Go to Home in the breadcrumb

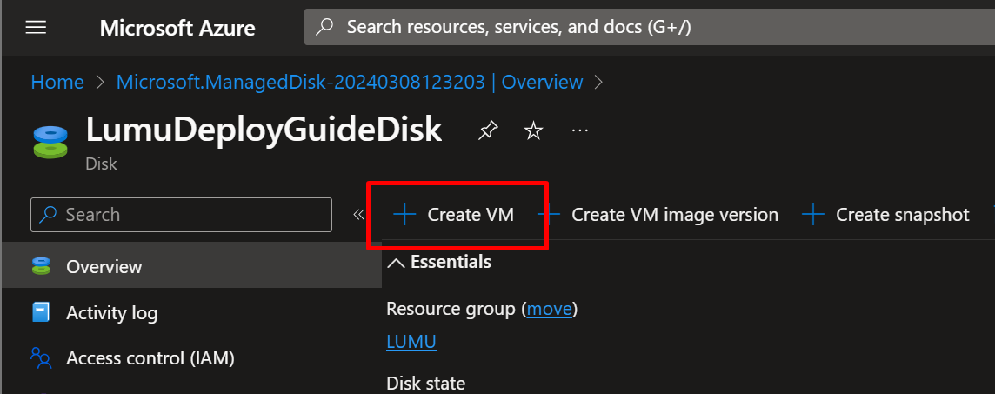click(x=57, y=82)
